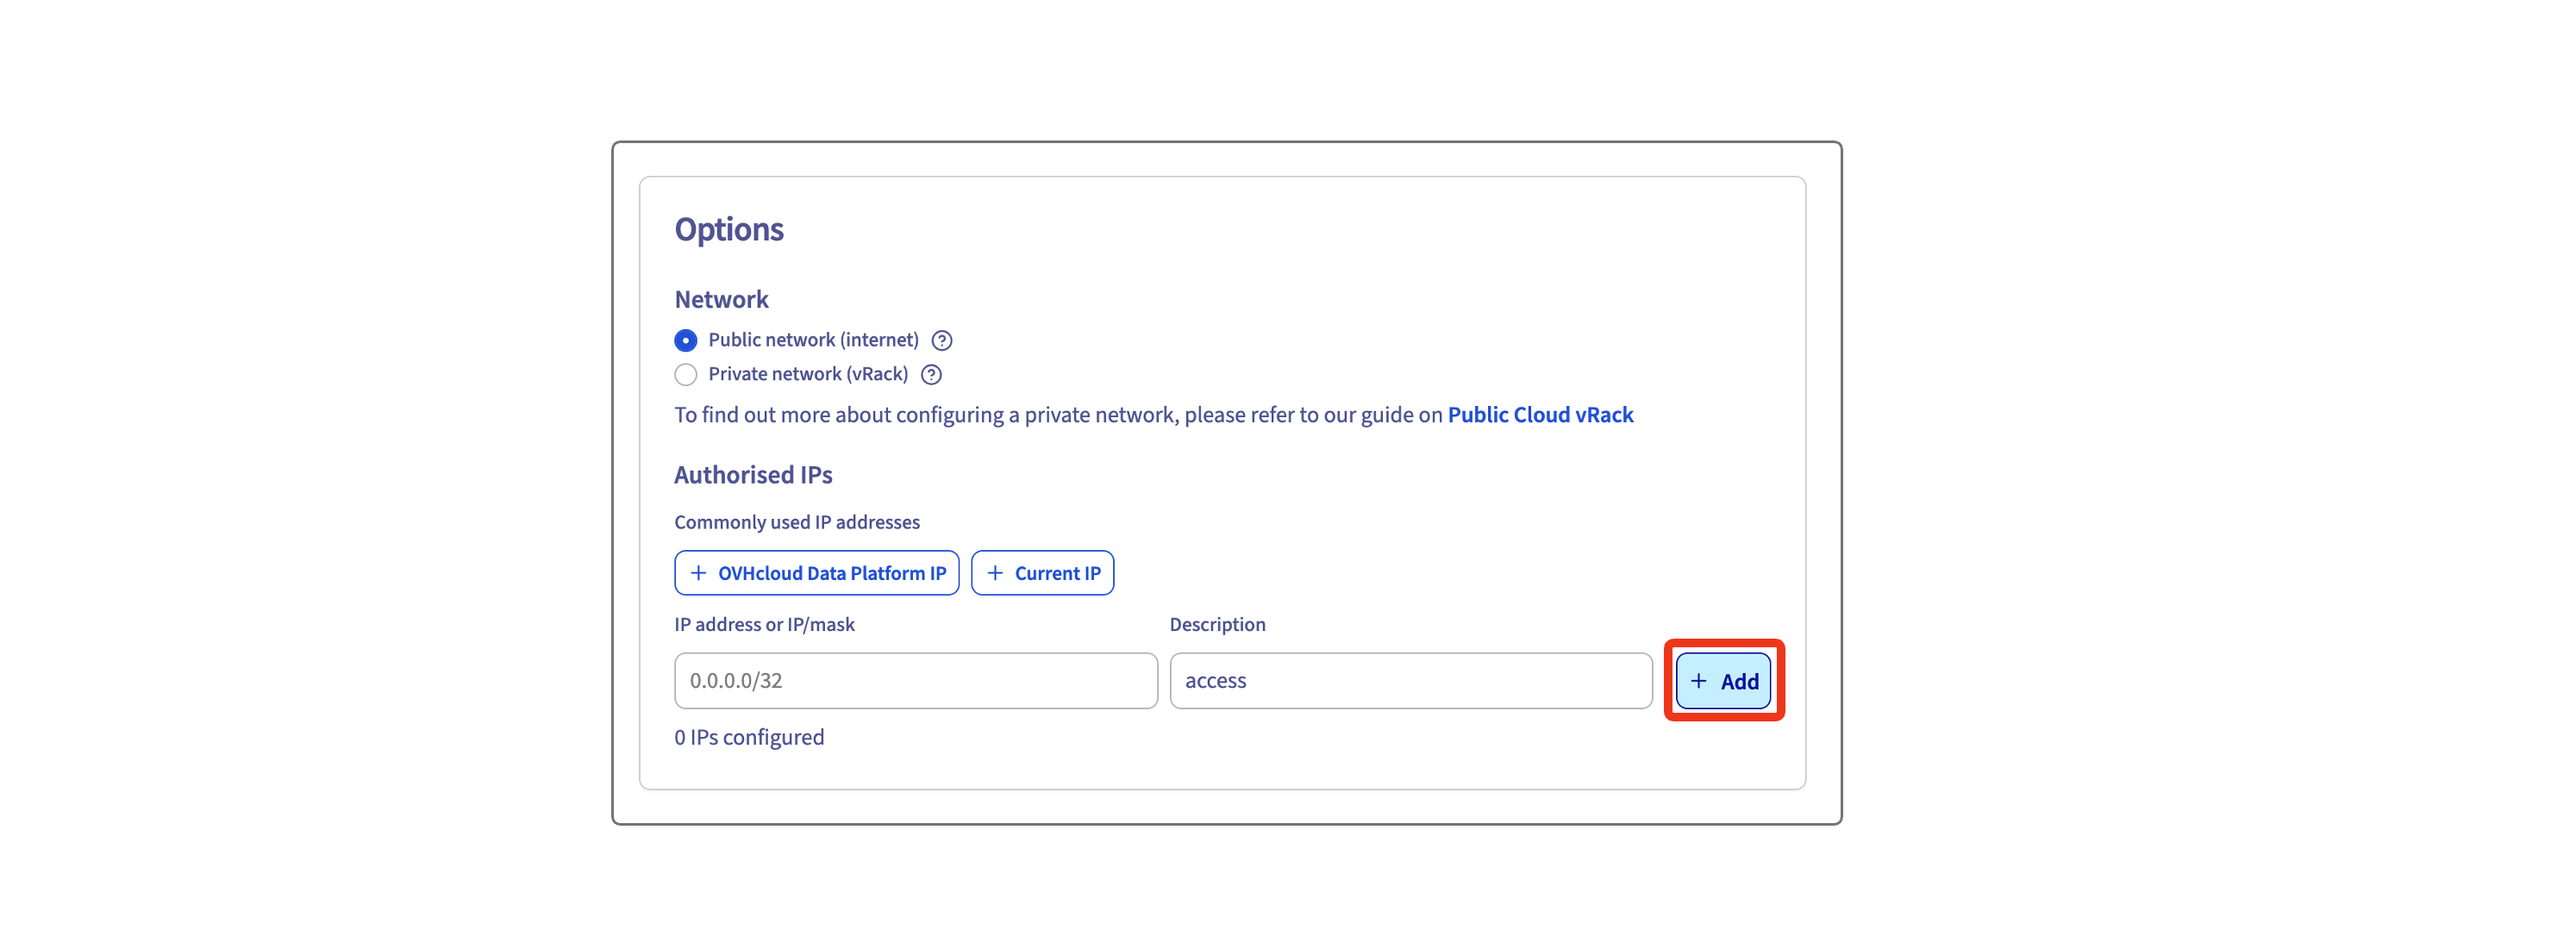Open the Public Cloud vRack guide link

(x=1539, y=414)
